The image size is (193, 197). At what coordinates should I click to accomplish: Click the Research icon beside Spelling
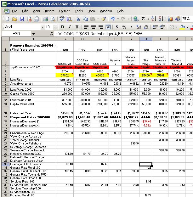click(69, 19)
